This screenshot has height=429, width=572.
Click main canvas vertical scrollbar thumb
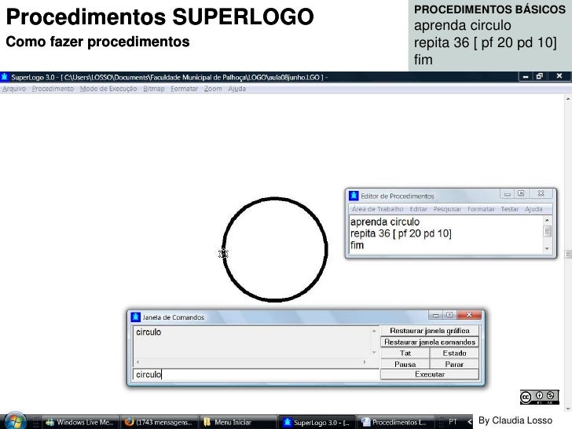tap(568, 255)
